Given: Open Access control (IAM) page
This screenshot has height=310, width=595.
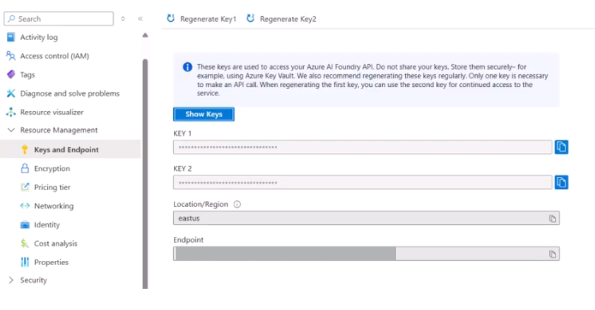Looking at the screenshot, I should point(54,56).
